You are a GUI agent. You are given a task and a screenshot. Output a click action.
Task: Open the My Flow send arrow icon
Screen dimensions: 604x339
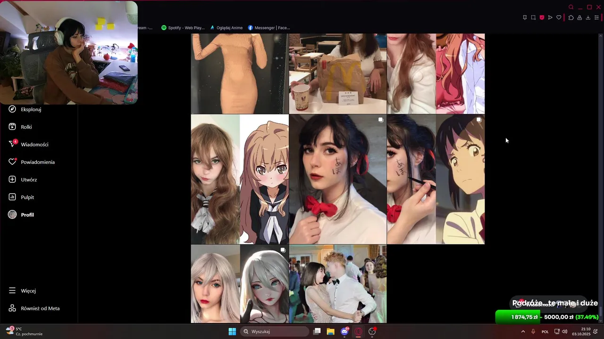click(550, 17)
